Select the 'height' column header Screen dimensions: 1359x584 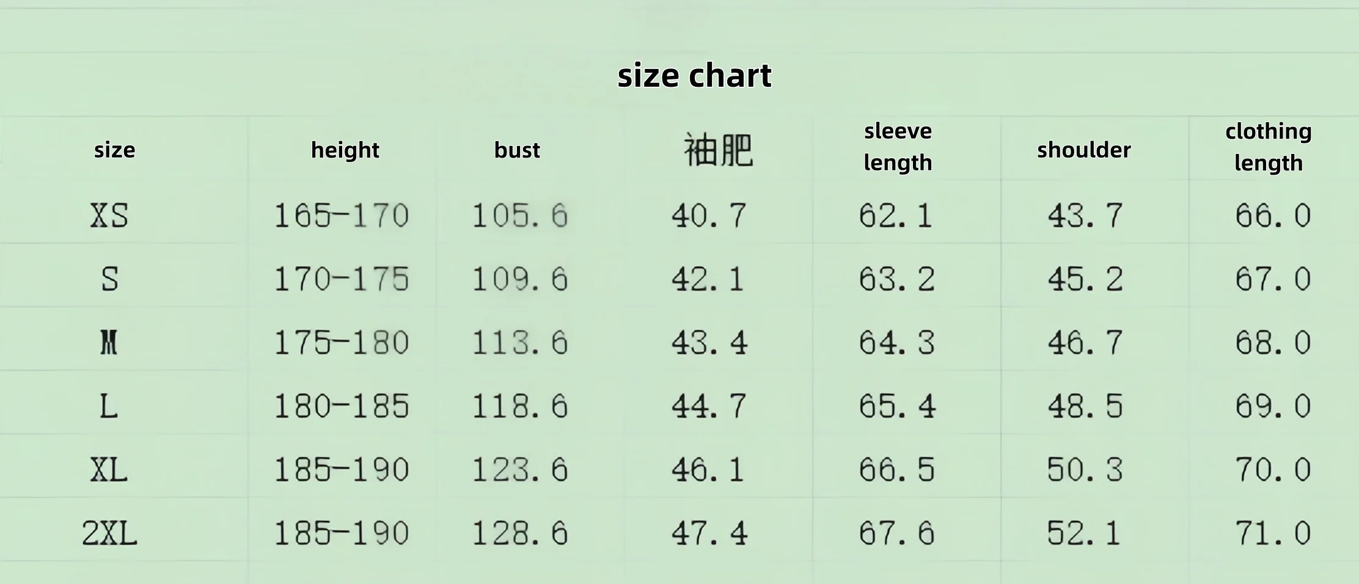345,150
